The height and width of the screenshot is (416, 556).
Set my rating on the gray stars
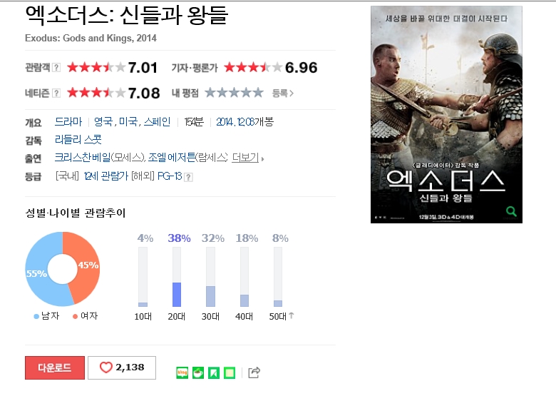click(x=234, y=93)
